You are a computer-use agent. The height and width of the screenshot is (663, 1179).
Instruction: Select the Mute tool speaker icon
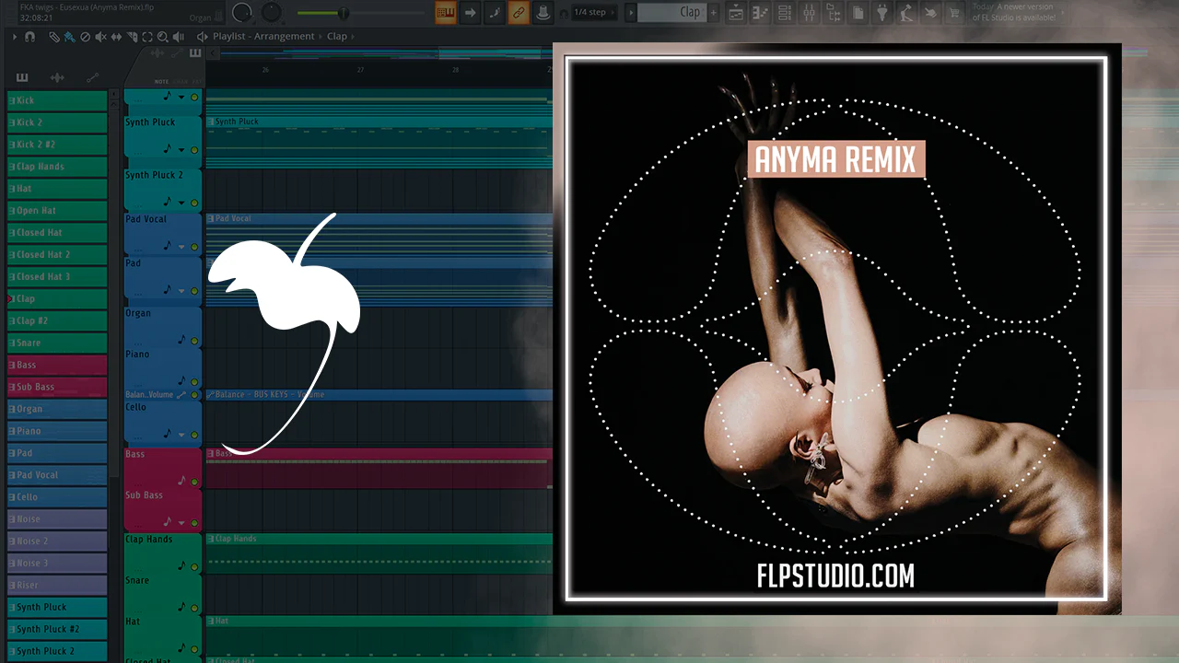(x=100, y=37)
